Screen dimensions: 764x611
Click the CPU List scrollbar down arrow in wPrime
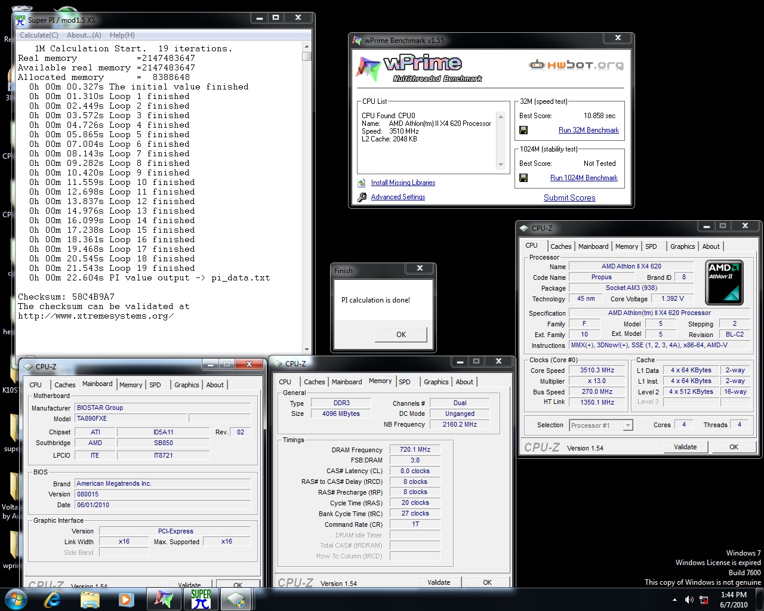[x=501, y=165]
